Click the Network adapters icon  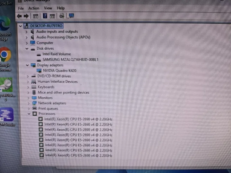[x=34, y=103]
